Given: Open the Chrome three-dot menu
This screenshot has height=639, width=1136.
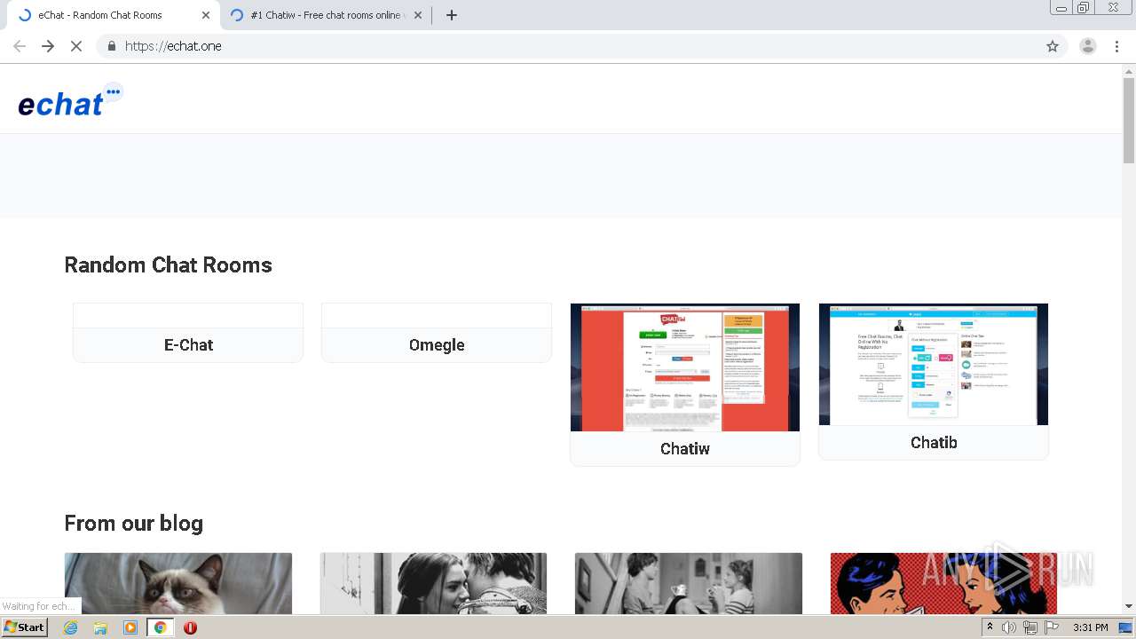Looking at the screenshot, I should click(x=1116, y=46).
